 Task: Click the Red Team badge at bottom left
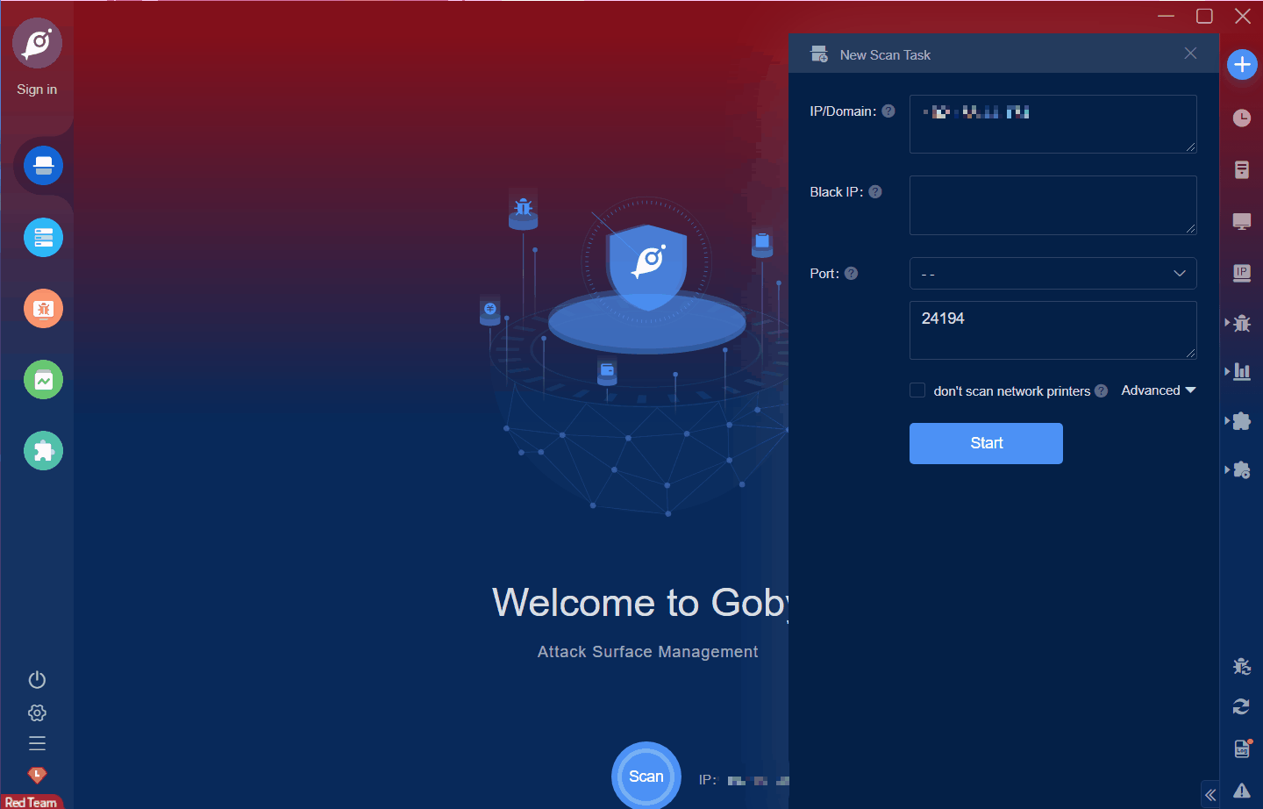32,801
